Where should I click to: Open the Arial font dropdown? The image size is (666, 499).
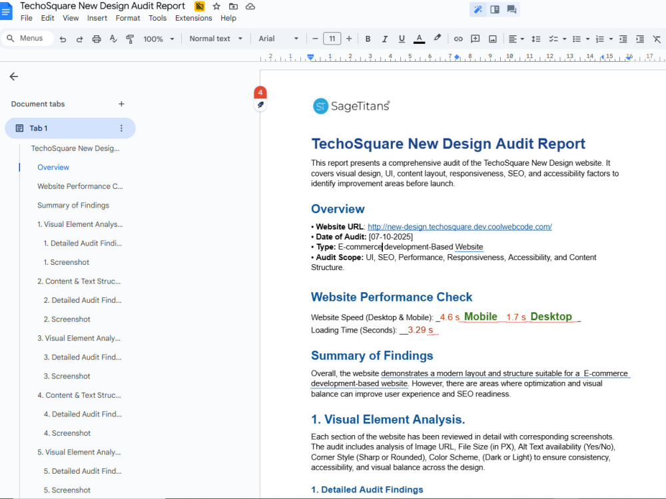point(278,39)
